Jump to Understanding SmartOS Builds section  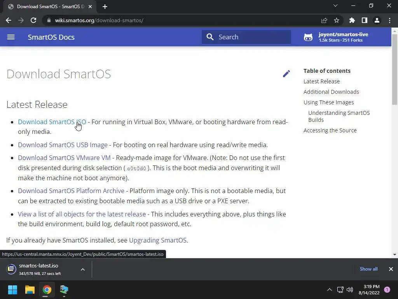339,116
